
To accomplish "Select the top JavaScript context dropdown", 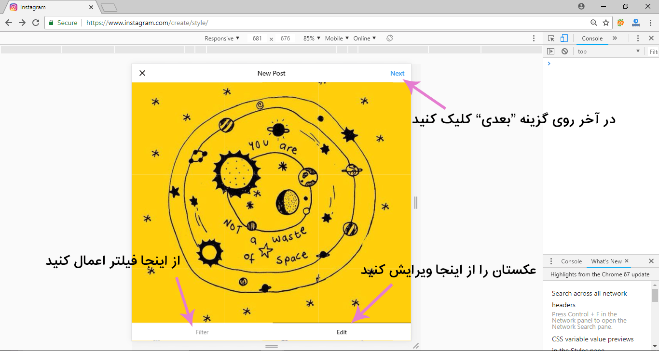I will pyautogui.click(x=609, y=52).
